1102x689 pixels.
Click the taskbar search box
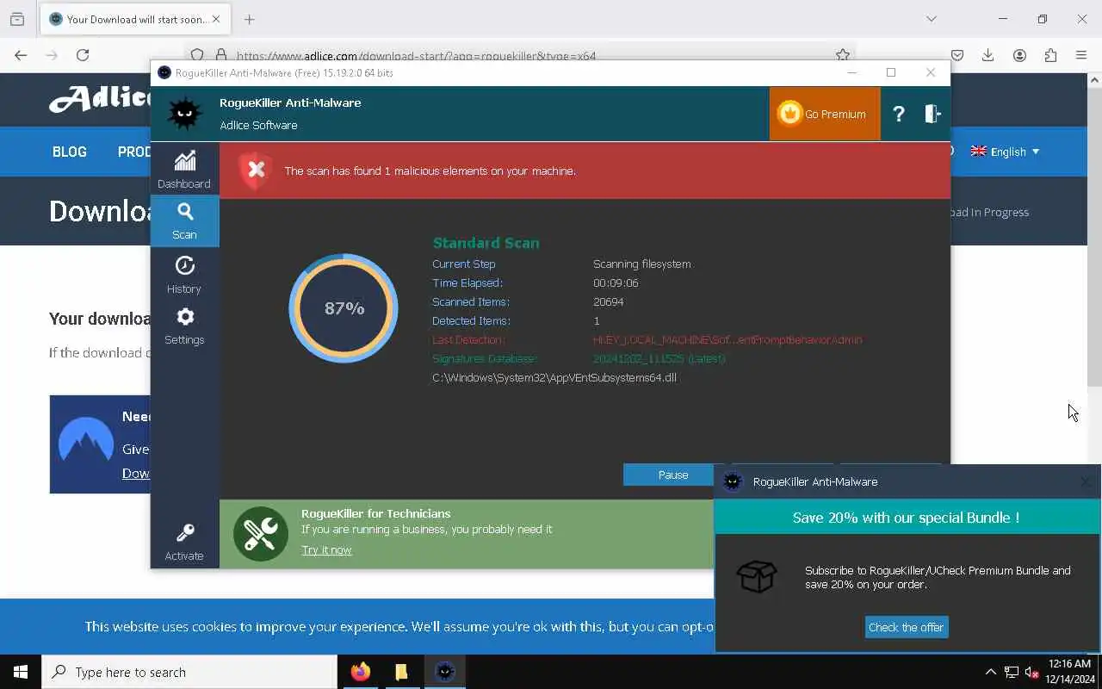point(189,672)
